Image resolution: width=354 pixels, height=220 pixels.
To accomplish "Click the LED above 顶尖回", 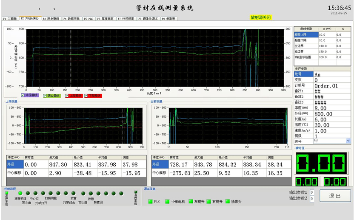I will point(83,193).
